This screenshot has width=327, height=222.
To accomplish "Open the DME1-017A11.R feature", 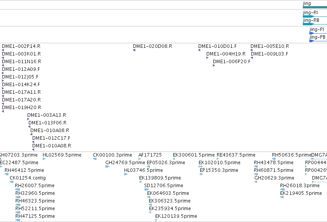I will pos(21,92).
